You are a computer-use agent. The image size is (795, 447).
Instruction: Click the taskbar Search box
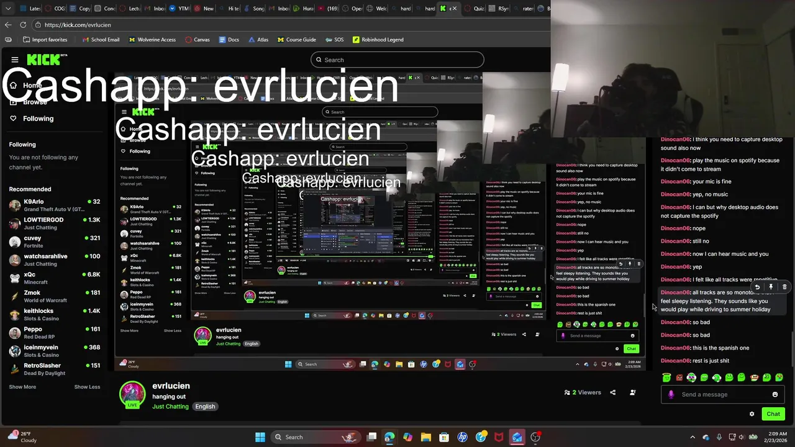coord(316,437)
